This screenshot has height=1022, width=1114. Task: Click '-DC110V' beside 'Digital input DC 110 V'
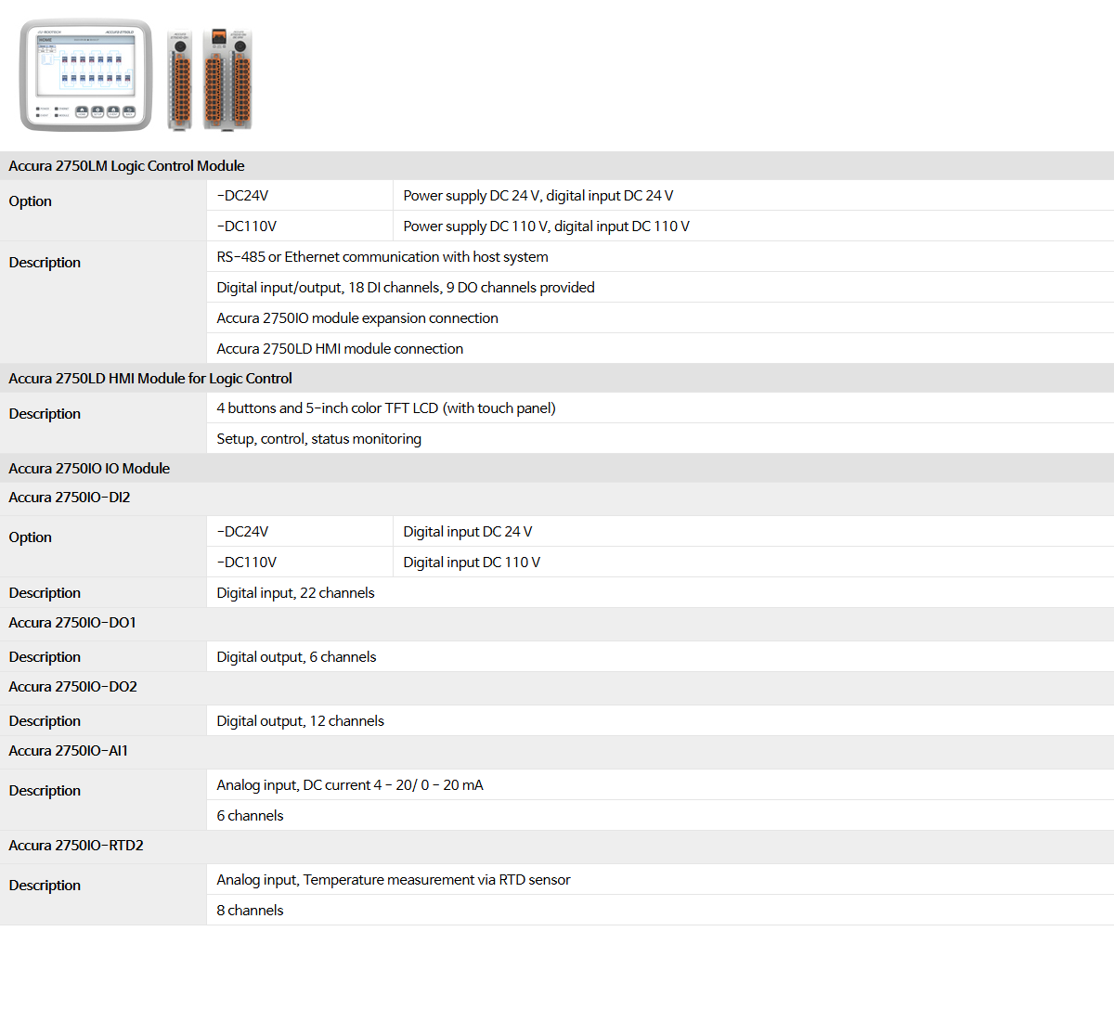(247, 563)
